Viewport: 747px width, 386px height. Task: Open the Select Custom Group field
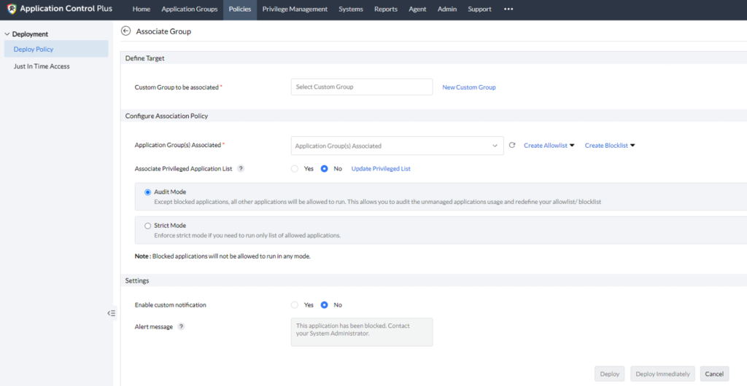(362, 87)
